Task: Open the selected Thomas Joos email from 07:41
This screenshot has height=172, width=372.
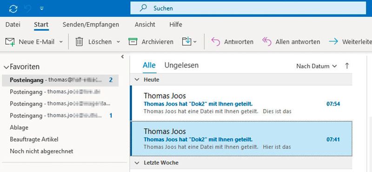Action: click(x=241, y=139)
